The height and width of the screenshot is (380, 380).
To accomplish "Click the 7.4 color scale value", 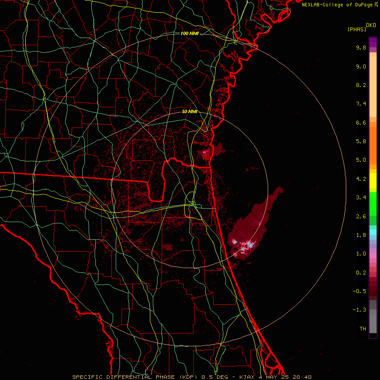I will tap(361, 104).
